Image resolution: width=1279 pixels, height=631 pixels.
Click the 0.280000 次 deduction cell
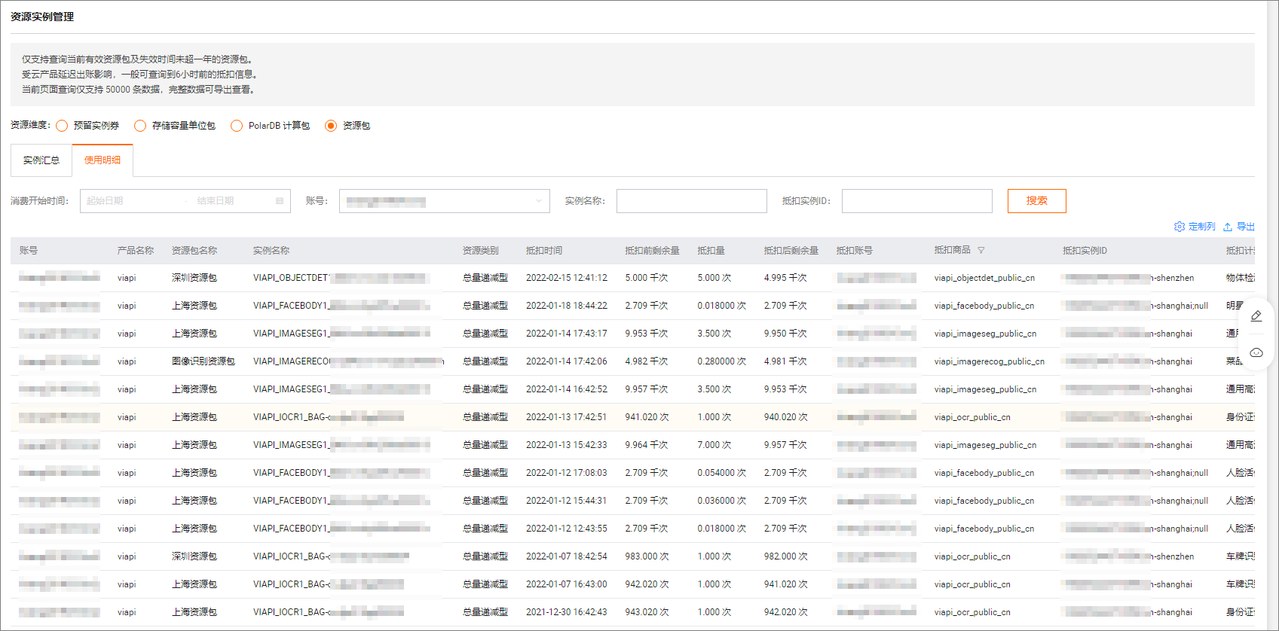pyautogui.click(x=722, y=361)
